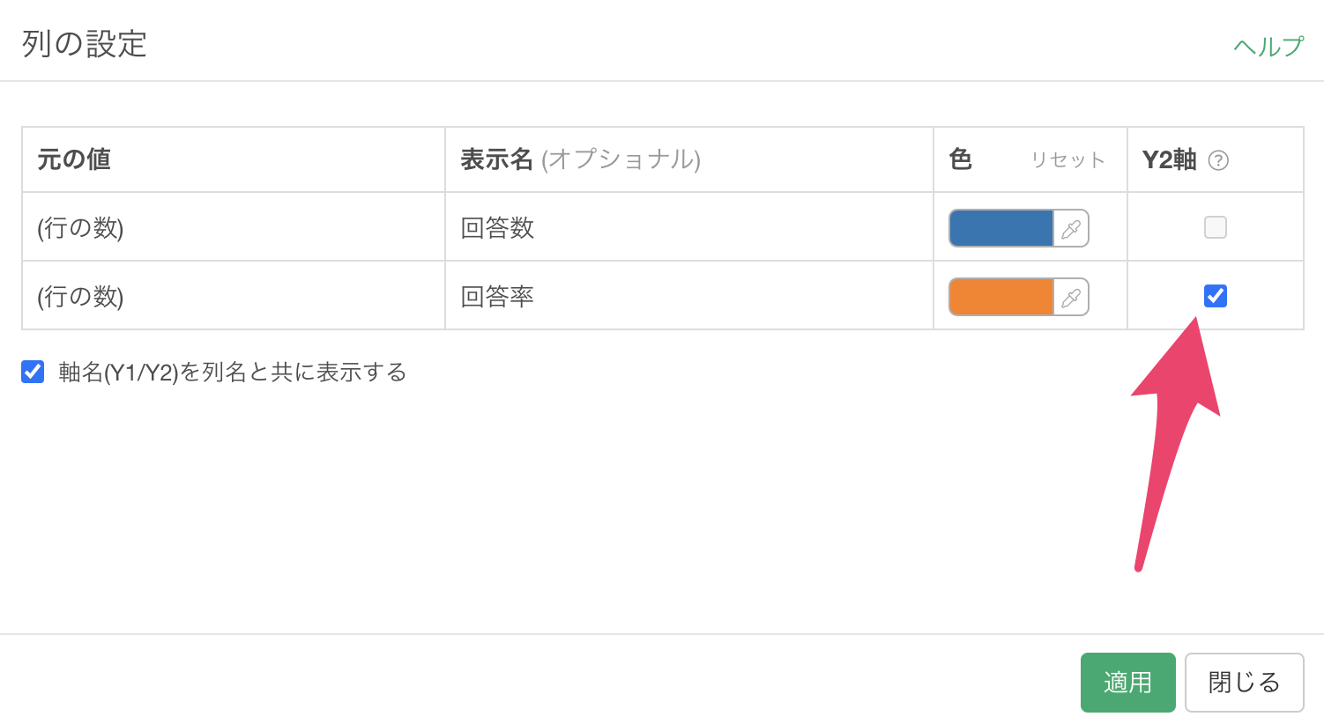This screenshot has width=1324, height=724.
Task: Open the orange color swatch for 回答率
Action: [x=1001, y=297]
